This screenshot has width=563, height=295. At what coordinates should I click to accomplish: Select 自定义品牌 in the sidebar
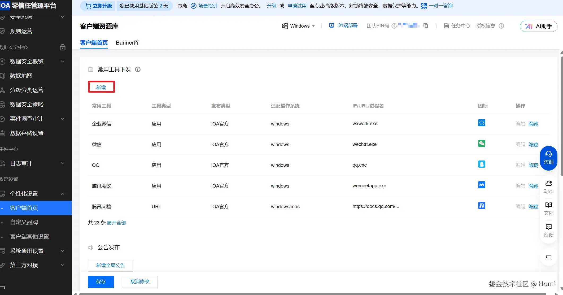24,222
